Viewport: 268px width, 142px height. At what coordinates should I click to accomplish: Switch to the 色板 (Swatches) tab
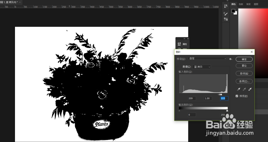click(x=241, y=4)
